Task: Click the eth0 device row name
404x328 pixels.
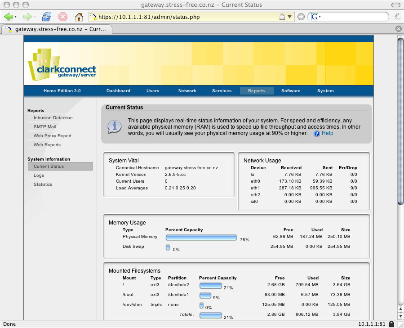Action: 255,181
